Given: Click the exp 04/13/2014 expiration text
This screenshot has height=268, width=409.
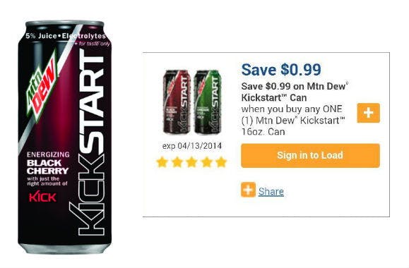Looking at the screenshot, I should click(191, 145).
